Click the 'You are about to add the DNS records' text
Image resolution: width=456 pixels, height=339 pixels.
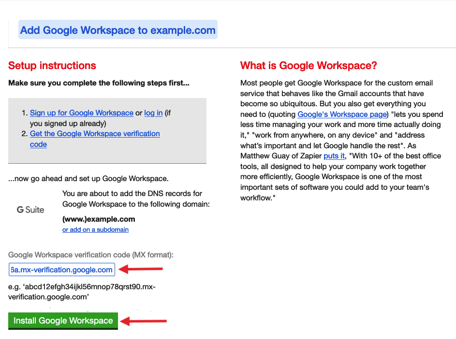132,193
